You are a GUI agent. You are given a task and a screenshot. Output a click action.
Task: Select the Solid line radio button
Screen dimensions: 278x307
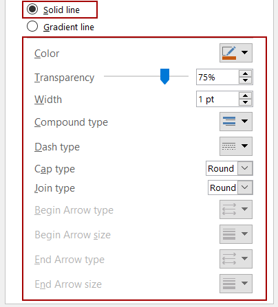[x=32, y=10]
